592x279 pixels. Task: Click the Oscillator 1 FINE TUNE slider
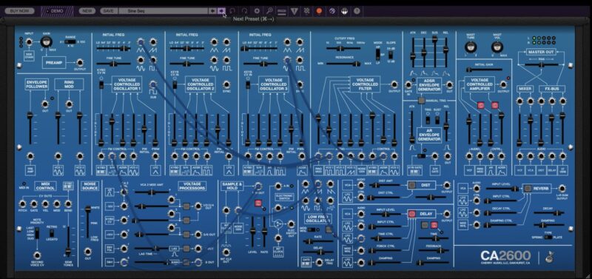113,64
